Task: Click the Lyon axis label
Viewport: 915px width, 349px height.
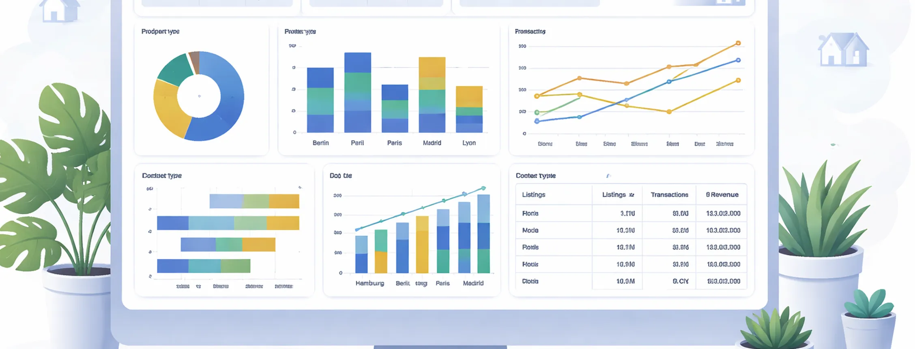Action: [x=469, y=143]
